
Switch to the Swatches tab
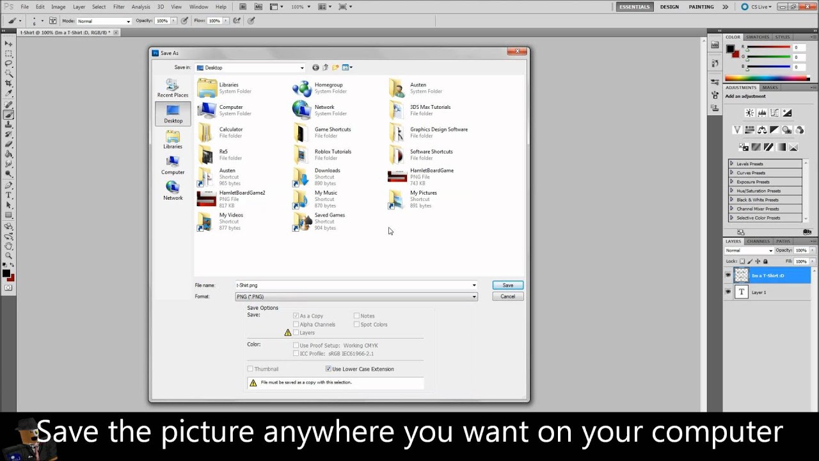(x=758, y=37)
